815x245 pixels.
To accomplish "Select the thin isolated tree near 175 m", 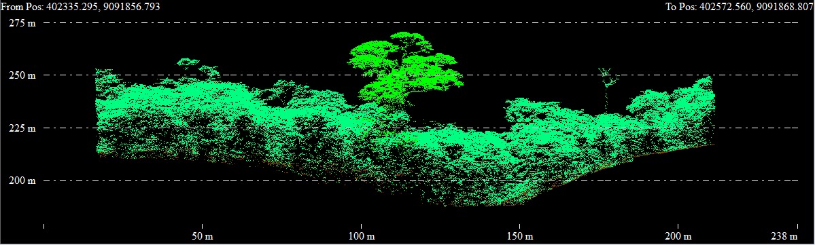I will [x=606, y=88].
